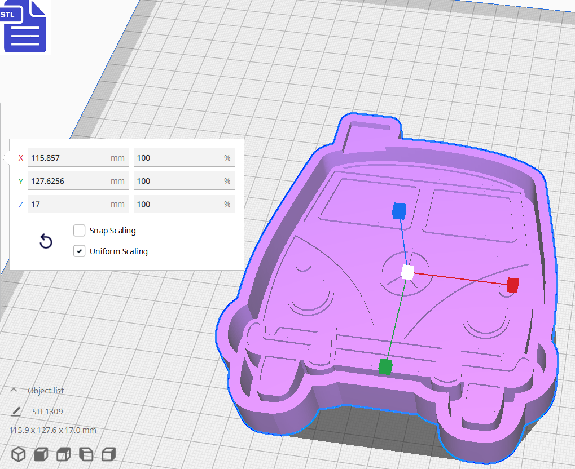Select the front view camera icon
Image resolution: width=575 pixels, height=469 pixels.
coord(41,454)
